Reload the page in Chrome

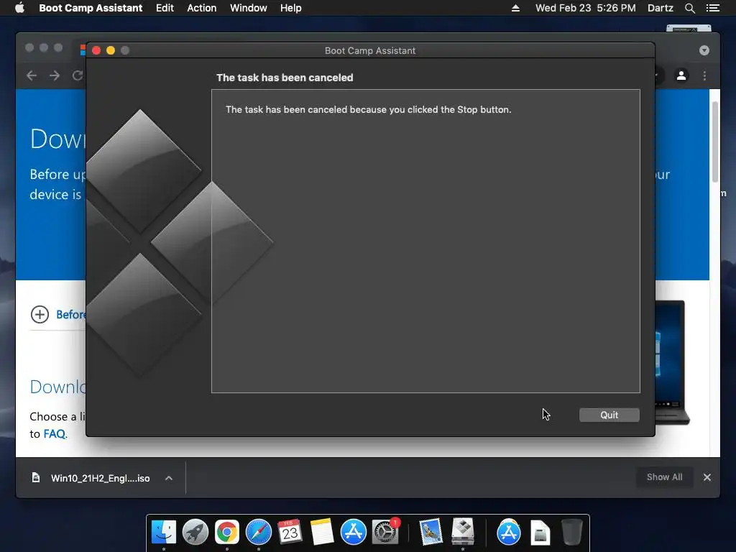[78, 75]
